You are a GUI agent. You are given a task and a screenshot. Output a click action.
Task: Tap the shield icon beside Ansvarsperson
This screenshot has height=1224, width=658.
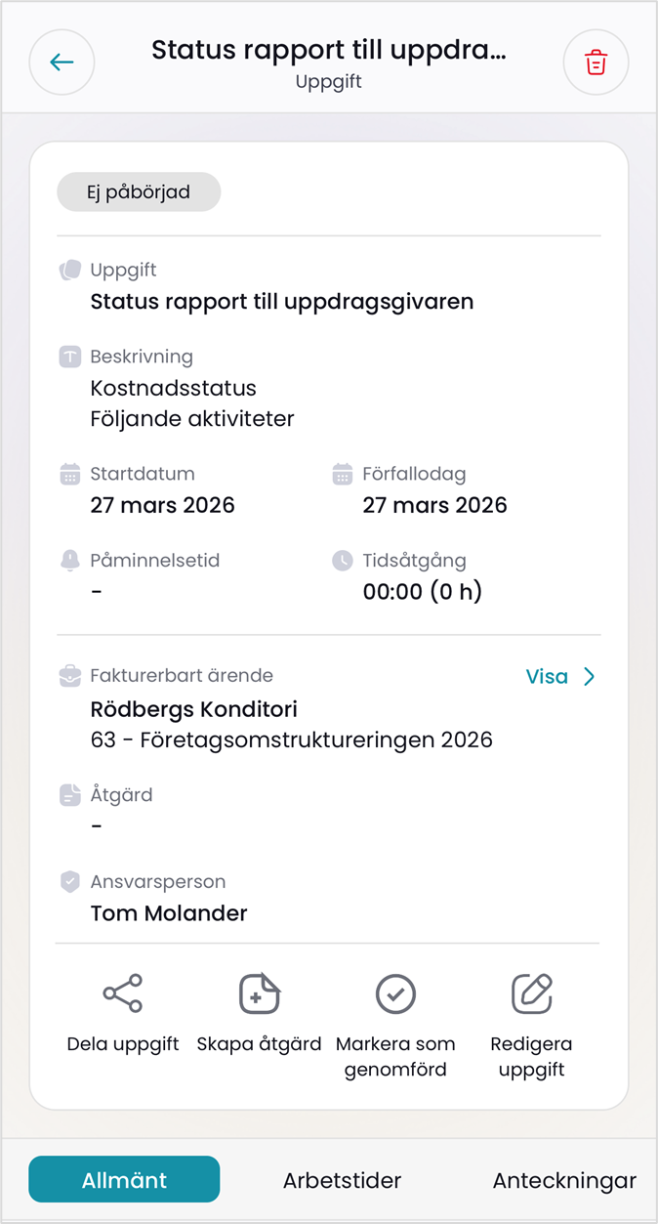pyautogui.click(x=69, y=882)
